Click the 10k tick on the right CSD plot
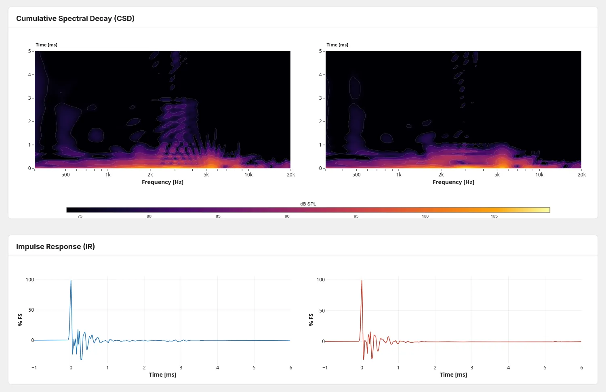Viewport: 606px width, 392px height. click(539, 175)
